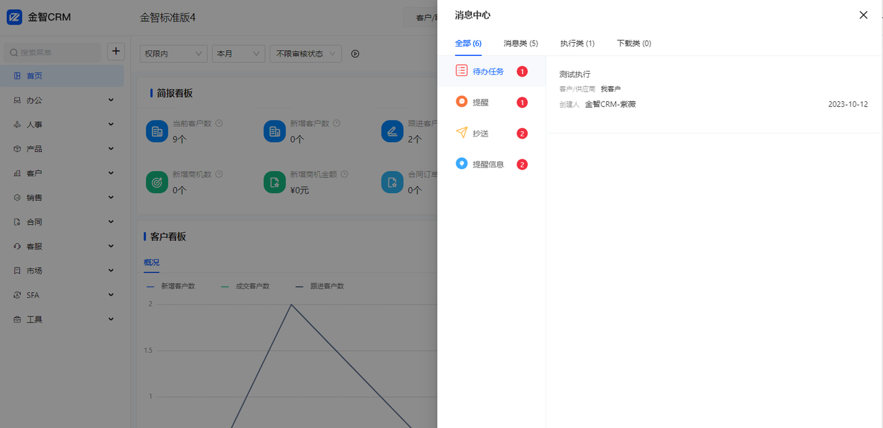Viewport: 883px width, 428px height.
Task: Click the 跟进客户 pencil card icon
Action: 393,131
